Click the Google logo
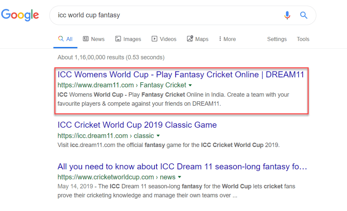The height and width of the screenshot is (211, 347). (x=20, y=15)
